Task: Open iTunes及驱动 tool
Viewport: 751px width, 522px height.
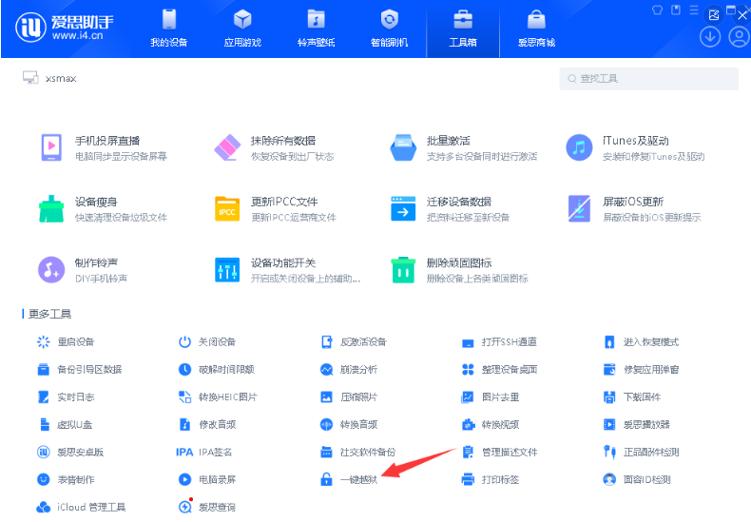Action: 635,147
